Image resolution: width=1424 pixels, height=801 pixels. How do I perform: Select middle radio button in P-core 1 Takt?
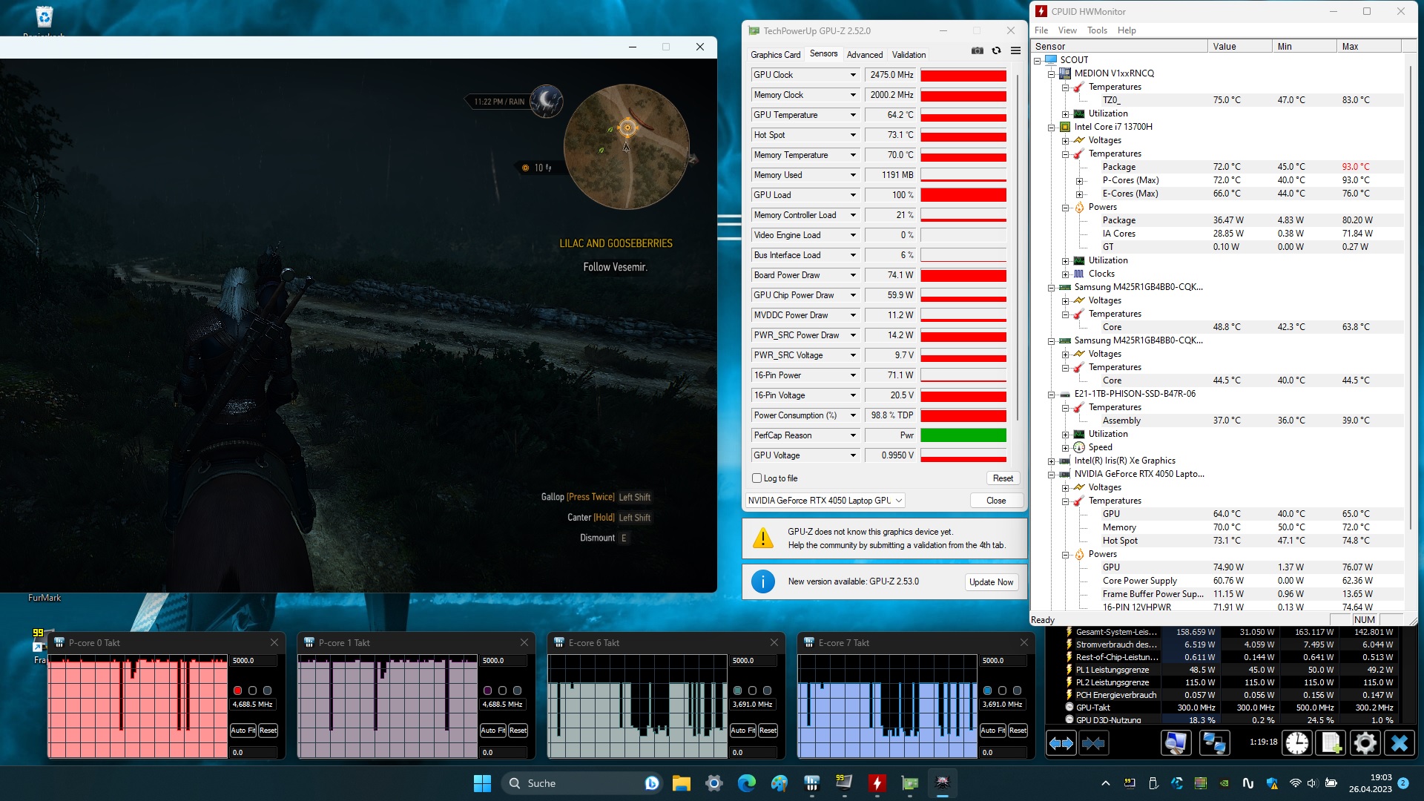point(502,690)
